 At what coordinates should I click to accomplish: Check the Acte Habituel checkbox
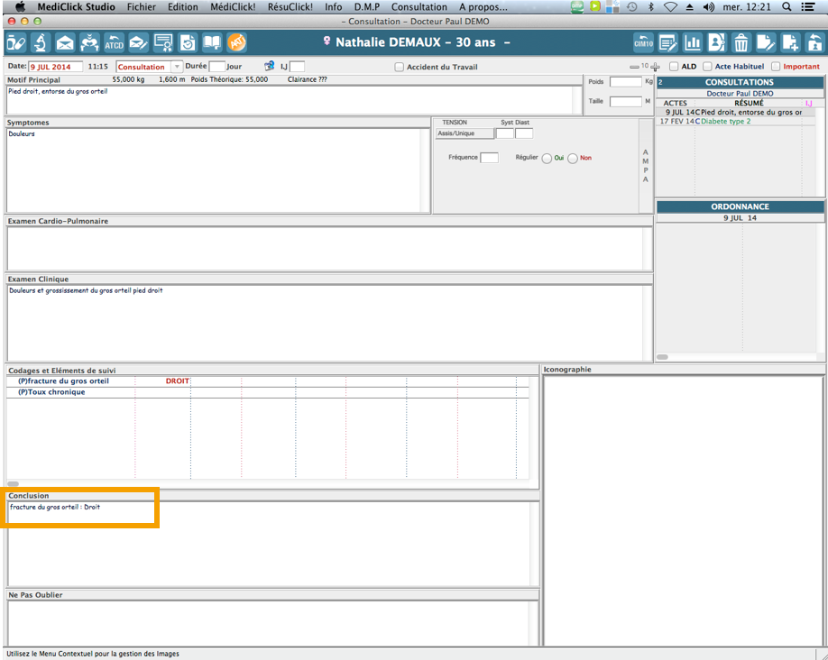707,67
